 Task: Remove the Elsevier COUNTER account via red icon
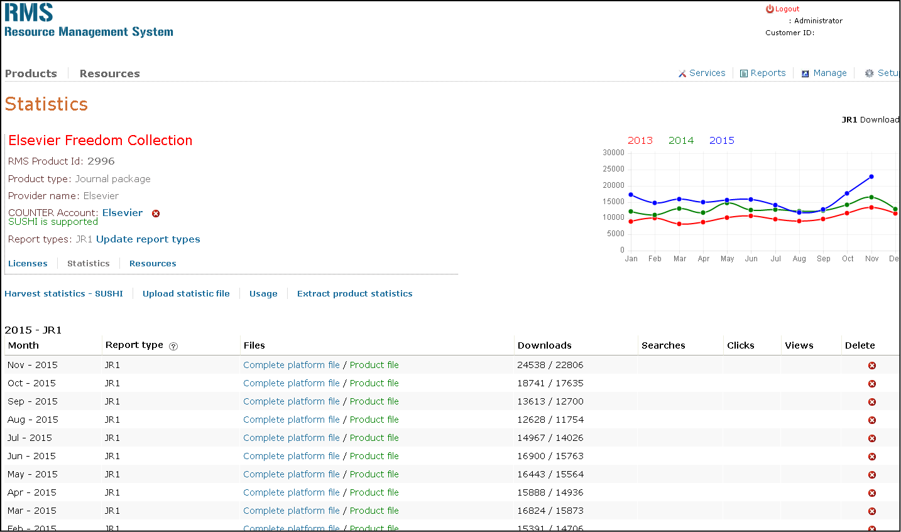[x=156, y=214]
